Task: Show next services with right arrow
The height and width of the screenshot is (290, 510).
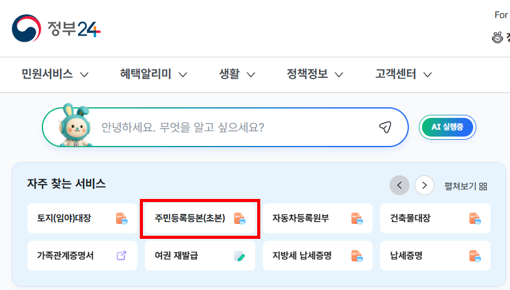Action: 424,185
